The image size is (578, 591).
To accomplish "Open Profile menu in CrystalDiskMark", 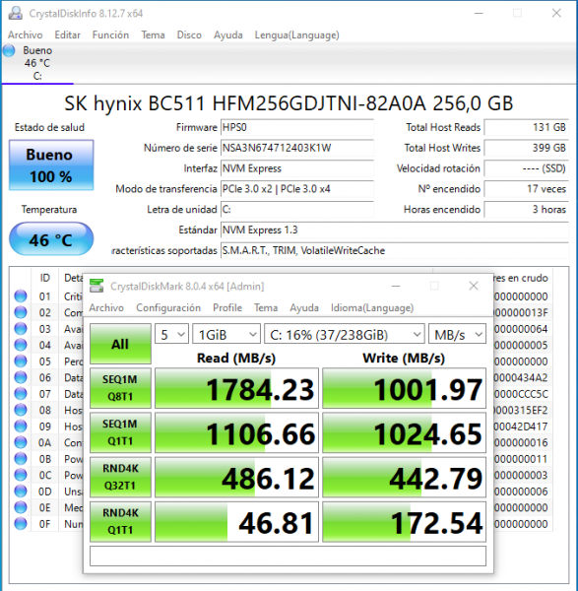I will click(x=227, y=308).
